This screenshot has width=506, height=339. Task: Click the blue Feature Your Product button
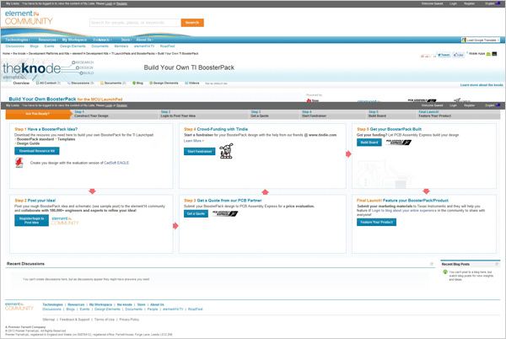[377, 223]
